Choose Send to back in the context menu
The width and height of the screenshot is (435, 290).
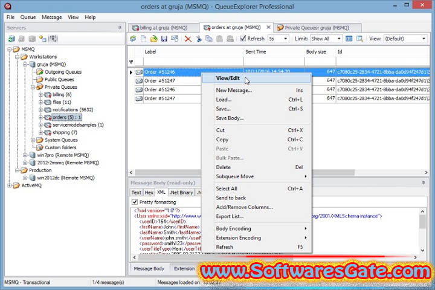coord(256,198)
